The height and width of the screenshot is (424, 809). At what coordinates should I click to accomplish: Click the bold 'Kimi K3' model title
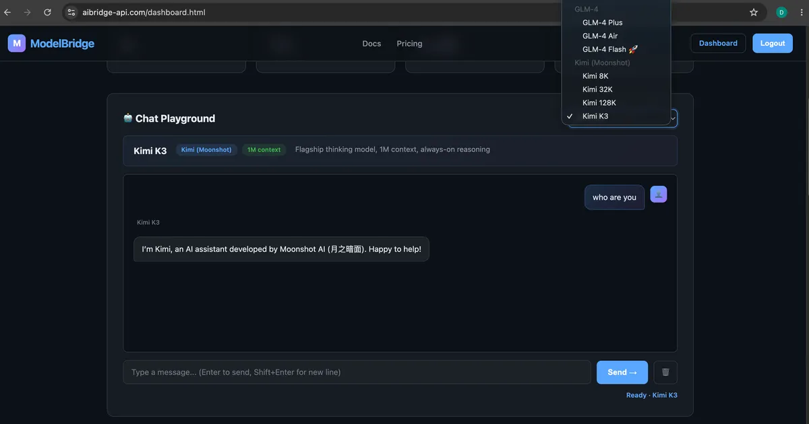point(150,151)
